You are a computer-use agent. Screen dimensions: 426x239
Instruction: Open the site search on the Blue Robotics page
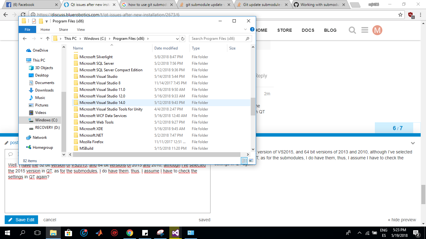pyautogui.click(x=352, y=30)
